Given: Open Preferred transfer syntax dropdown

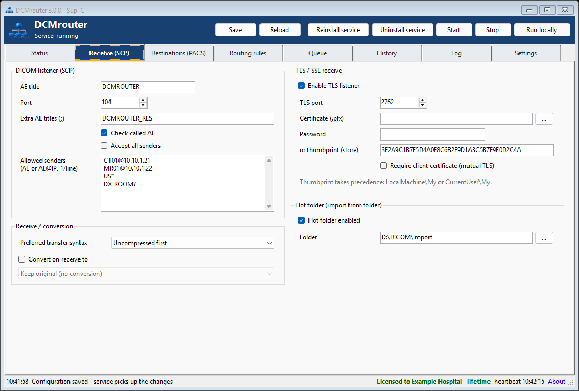Looking at the screenshot, I should [x=192, y=243].
